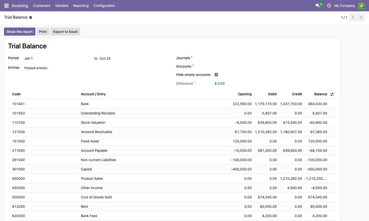Open the Trial Balance gear settings icon
This screenshot has height=221, width=369.
[31, 17]
